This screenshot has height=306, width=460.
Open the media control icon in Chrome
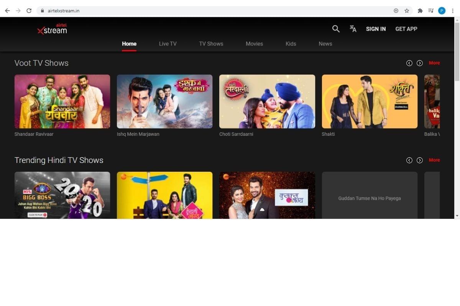(431, 11)
